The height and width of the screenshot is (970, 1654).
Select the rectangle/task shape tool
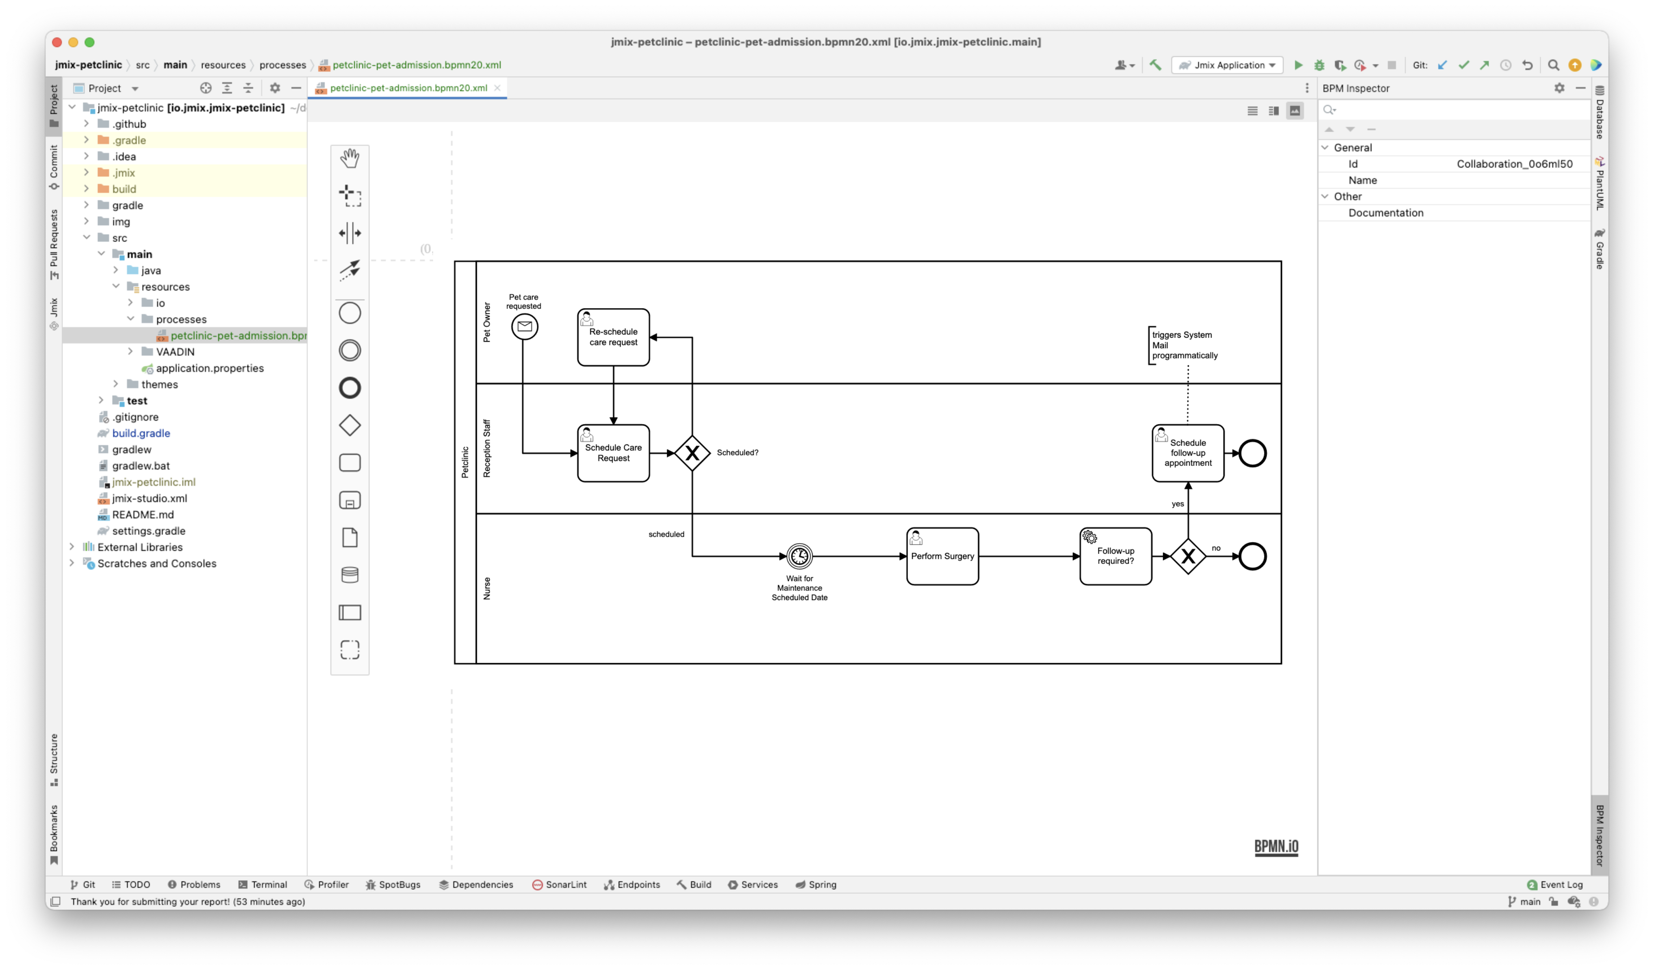(350, 462)
